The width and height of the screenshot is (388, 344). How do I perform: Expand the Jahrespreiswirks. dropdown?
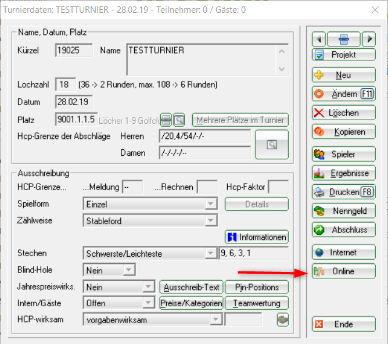148,287
